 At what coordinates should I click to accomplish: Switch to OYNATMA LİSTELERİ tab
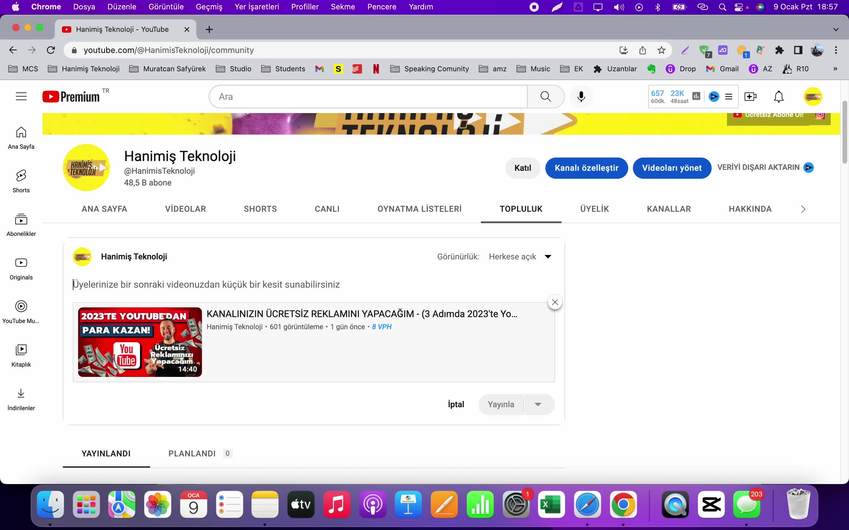click(x=419, y=209)
